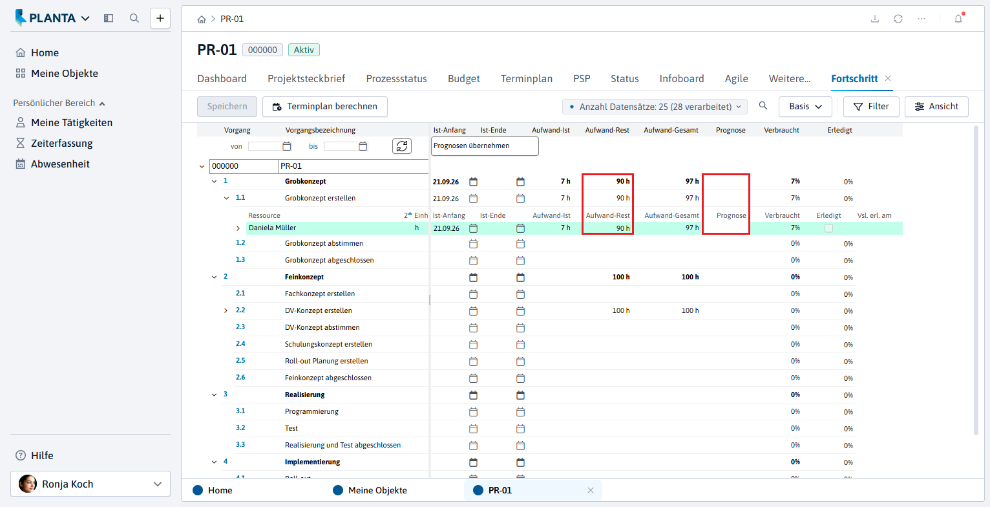The height and width of the screenshot is (507, 990).
Task: Open search in the left sidebar
Action: click(x=134, y=18)
